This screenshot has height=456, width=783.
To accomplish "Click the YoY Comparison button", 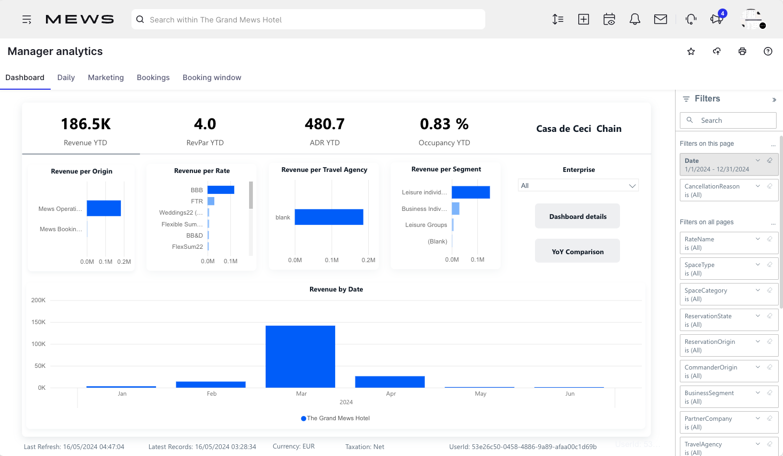I will point(577,250).
